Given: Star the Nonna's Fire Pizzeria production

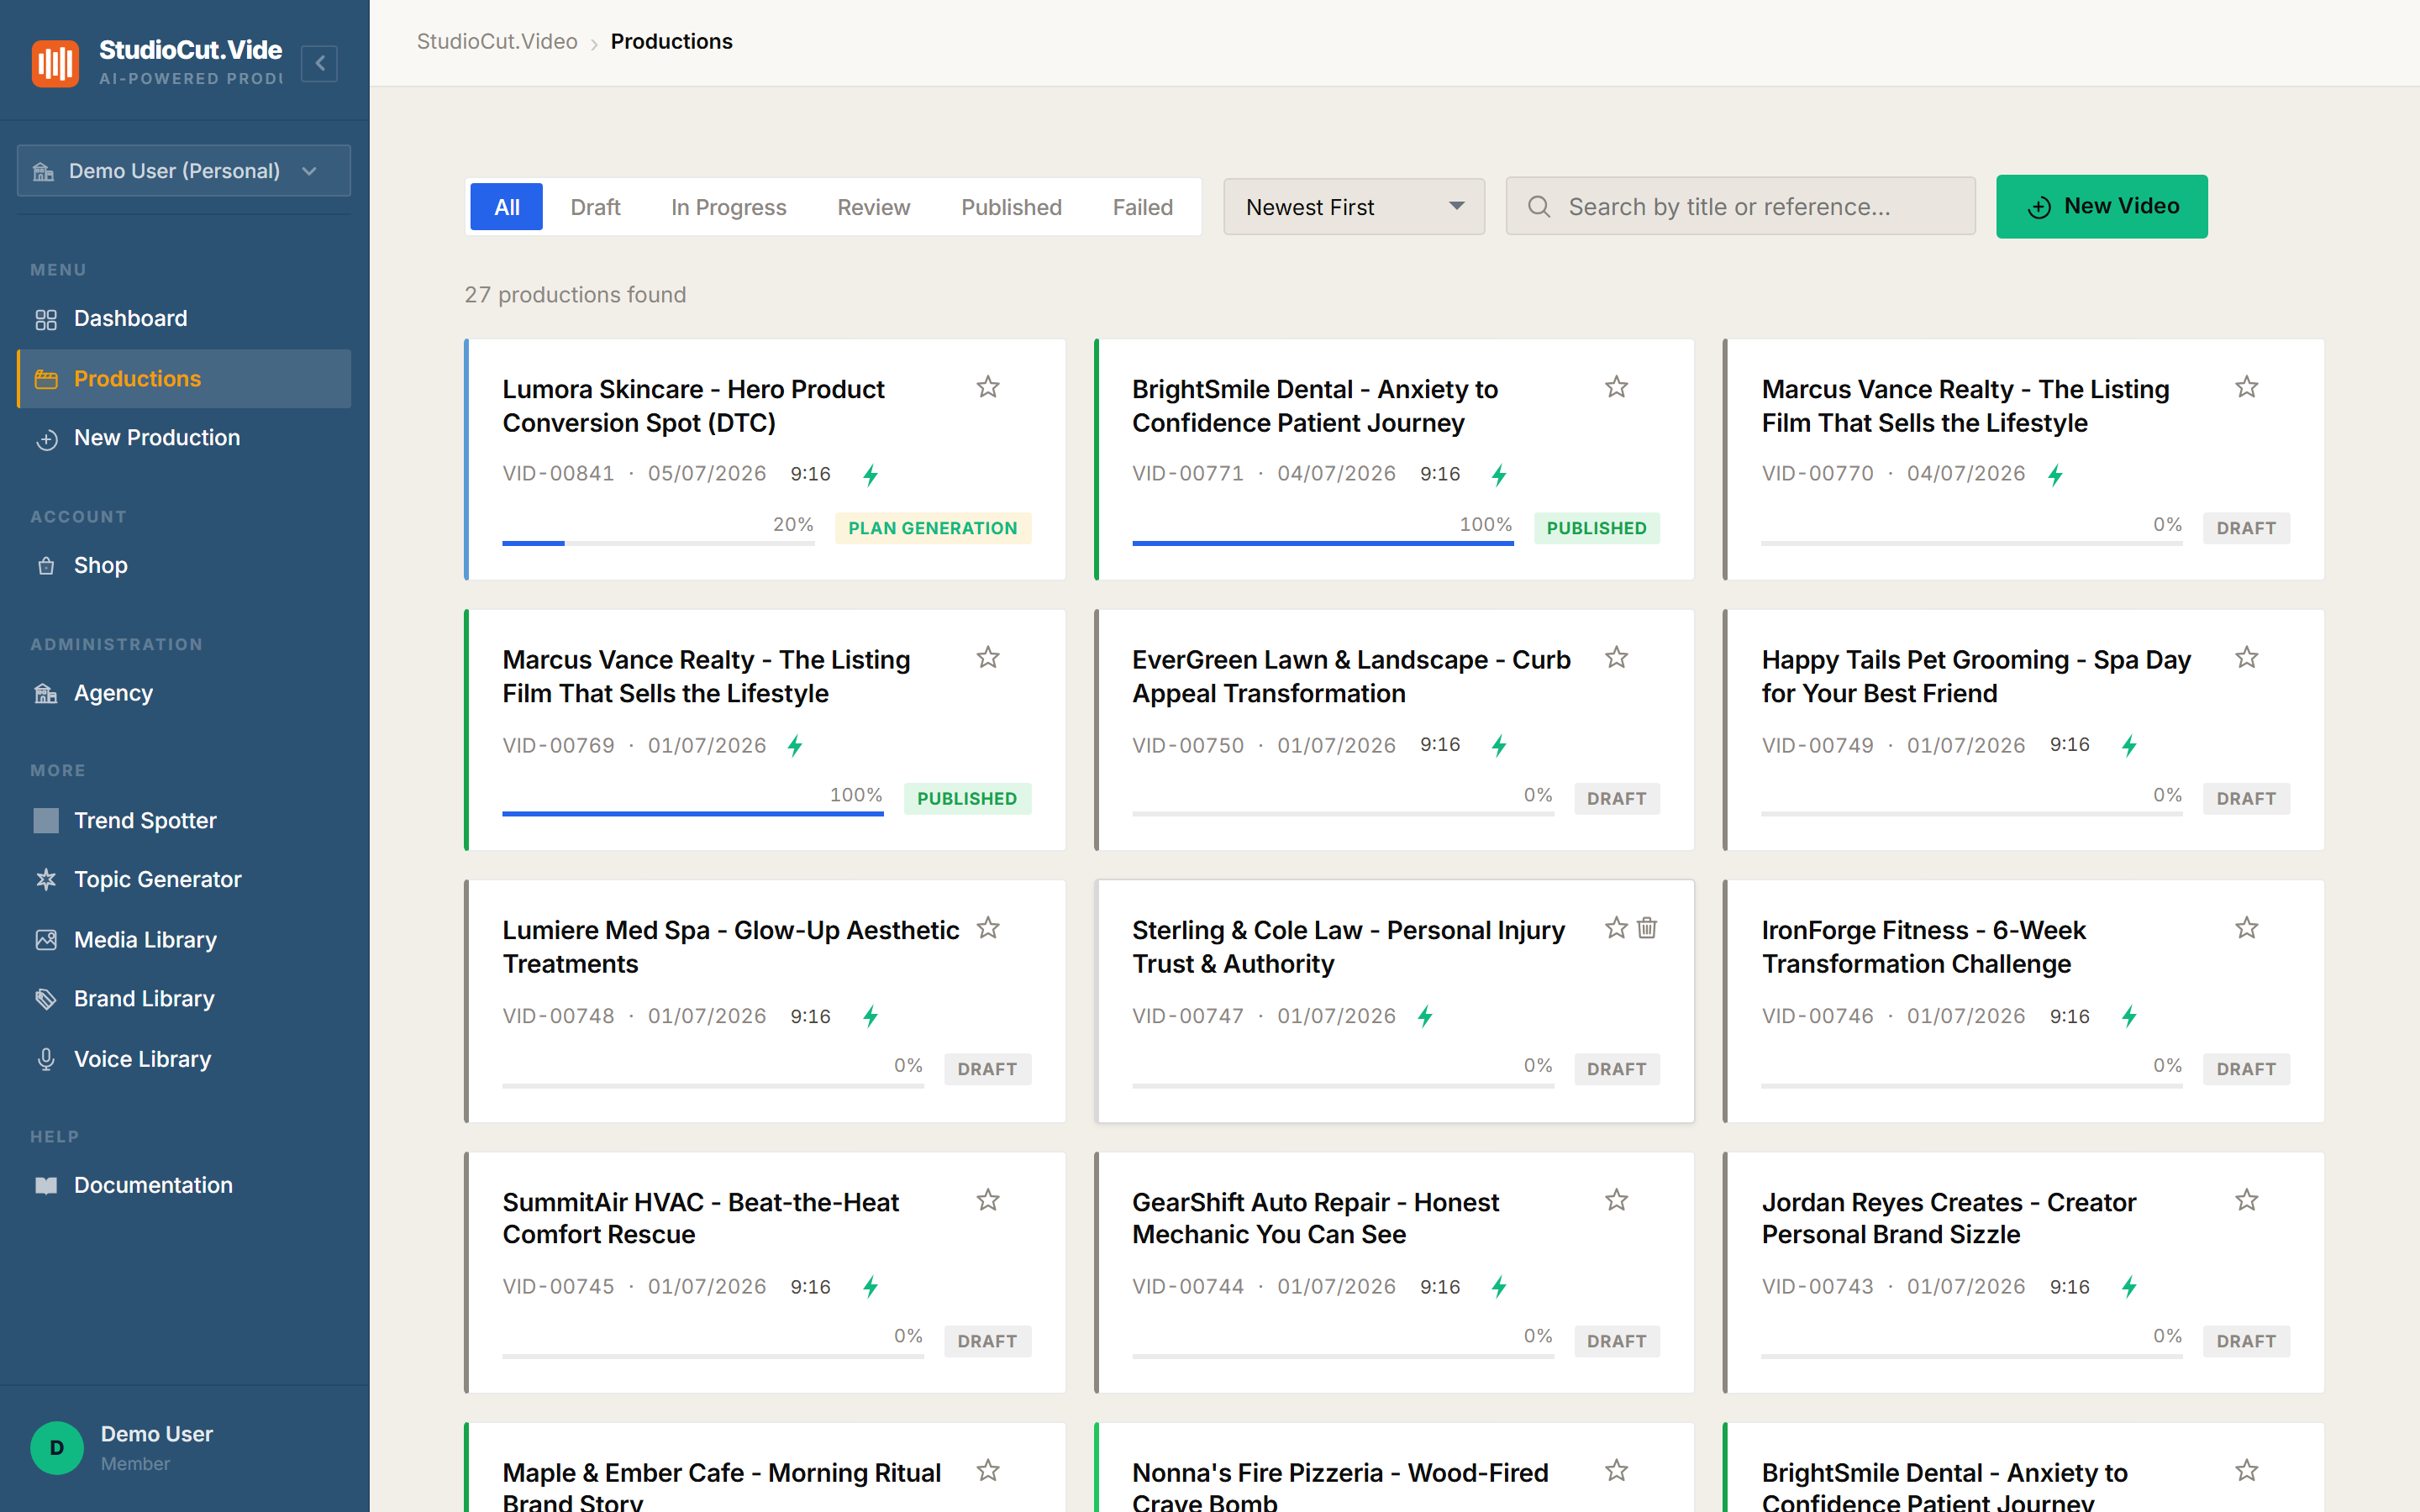Looking at the screenshot, I should click(x=1617, y=1471).
